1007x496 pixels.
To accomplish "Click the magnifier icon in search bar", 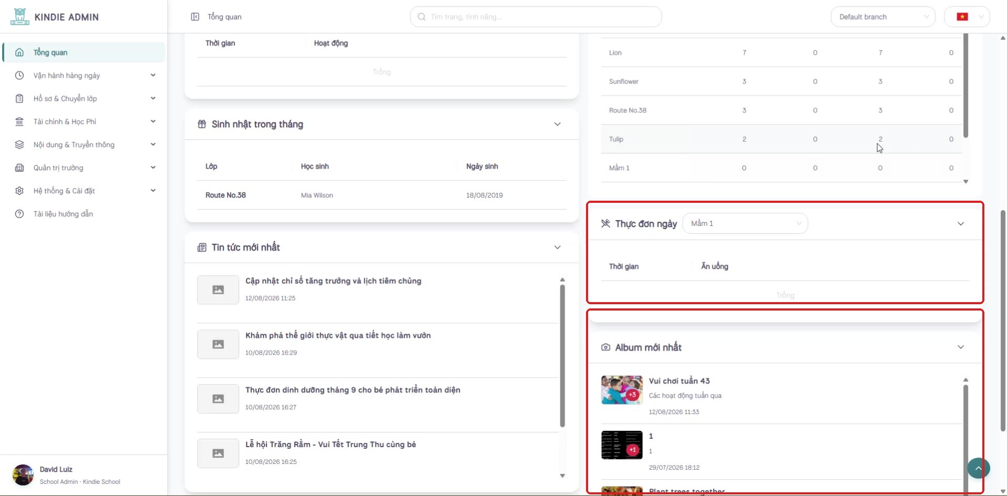I will 422,17.
